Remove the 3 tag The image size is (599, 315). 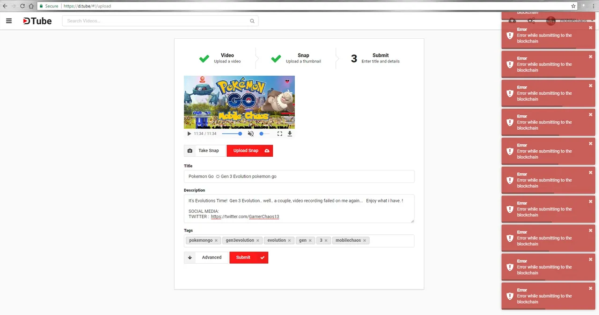pyautogui.click(x=326, y=241)
